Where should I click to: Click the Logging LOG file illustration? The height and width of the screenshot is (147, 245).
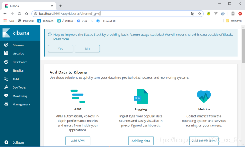141,96
